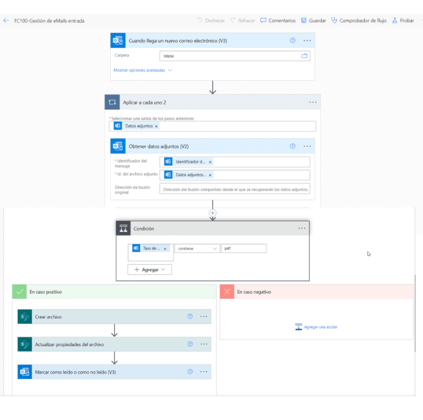Screen dimensions: 423x420
Task: Click the pdf value input field
Action: pos(243,249)
